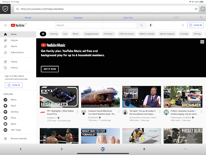The height and width of the screenshot is (155, 206).
Task: Open bottom toolbar more options ellipsis
Action: [x=185, y=149]
